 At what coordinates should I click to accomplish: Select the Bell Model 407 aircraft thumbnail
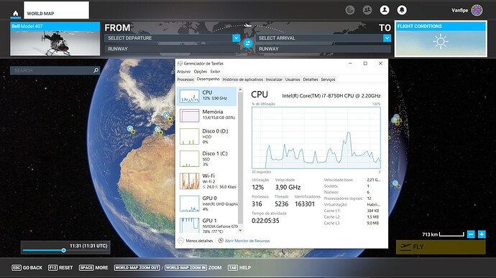[x=55, y=39]
